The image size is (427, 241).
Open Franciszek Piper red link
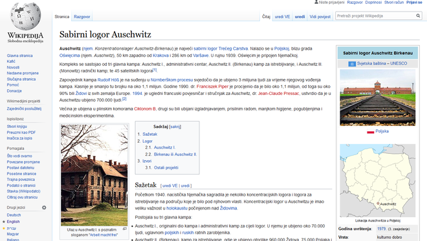point(212,87)
